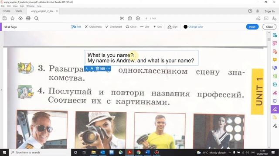279x156 pixels.
Task: Open the Organize Pages tool in right pane
Action: point(275,76)
